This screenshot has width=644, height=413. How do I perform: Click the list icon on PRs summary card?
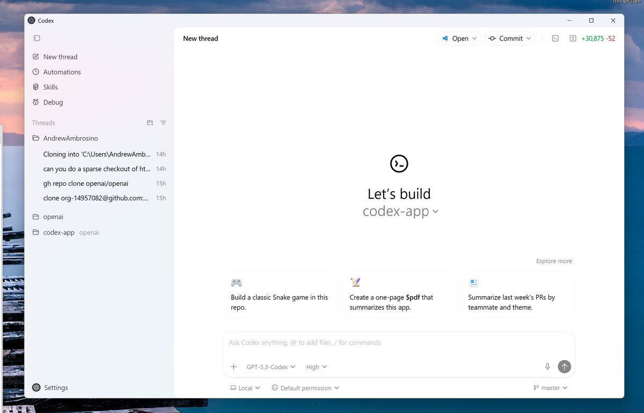(x=473, y=282)
